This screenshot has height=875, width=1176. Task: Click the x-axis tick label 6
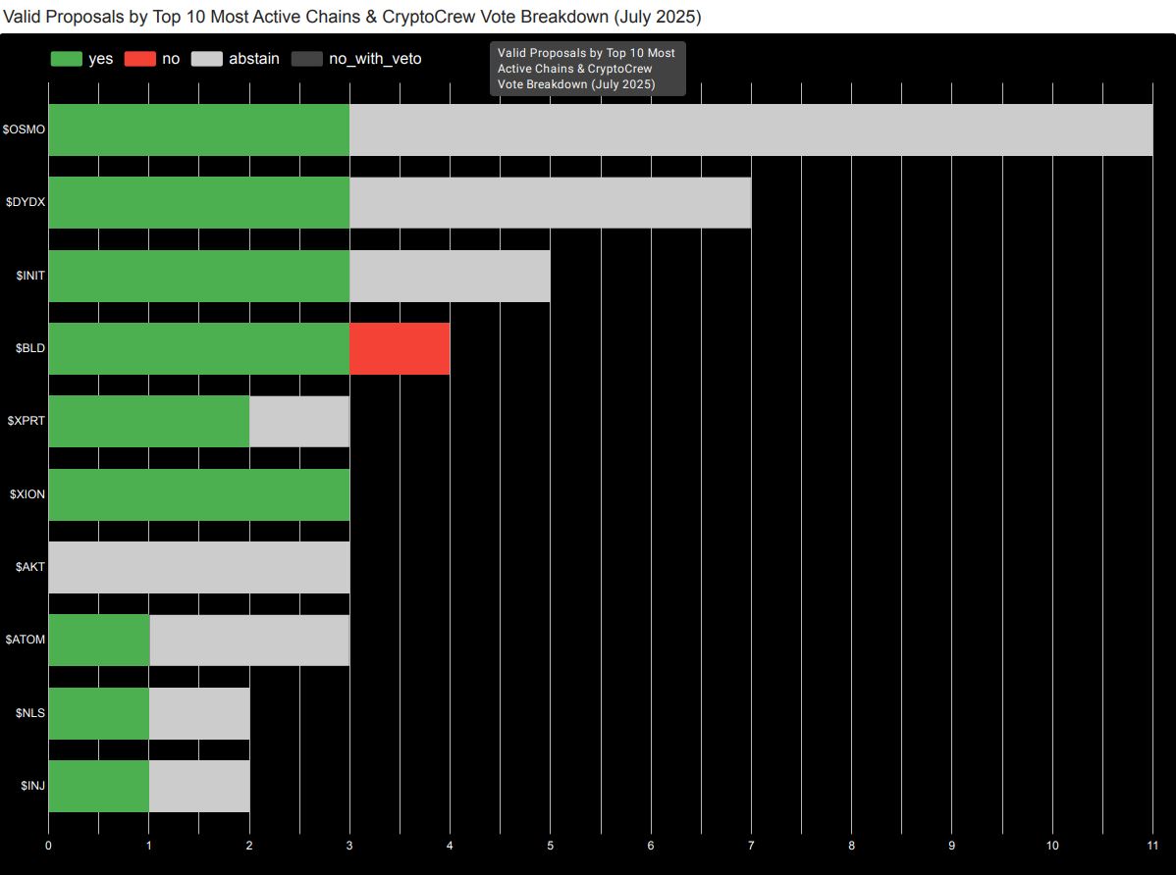(650, 846)
